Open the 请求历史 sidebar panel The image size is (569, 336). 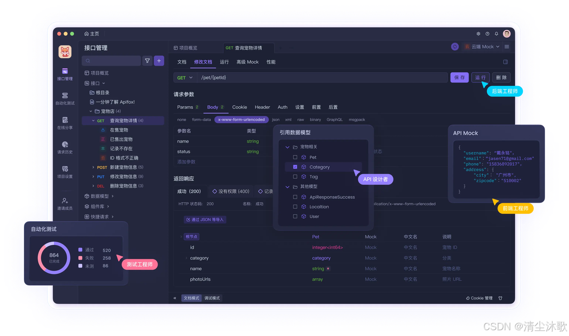(x=65, y=148)
